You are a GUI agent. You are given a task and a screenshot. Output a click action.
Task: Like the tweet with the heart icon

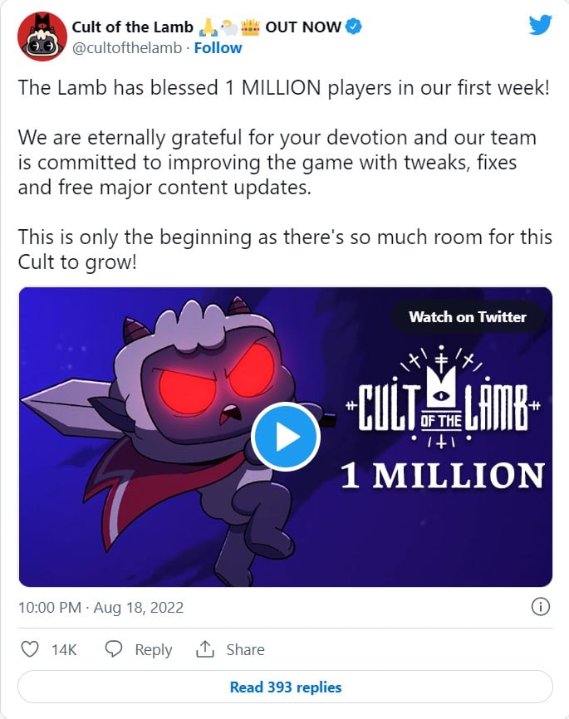click(30, 648)
